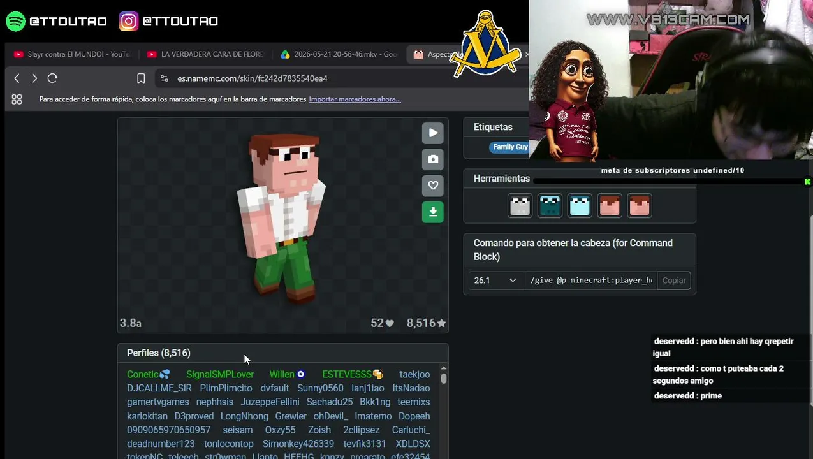Screen dimensions: 813x459
Task: Select the gray head tool icon
Action: click(x=520, y=206)
